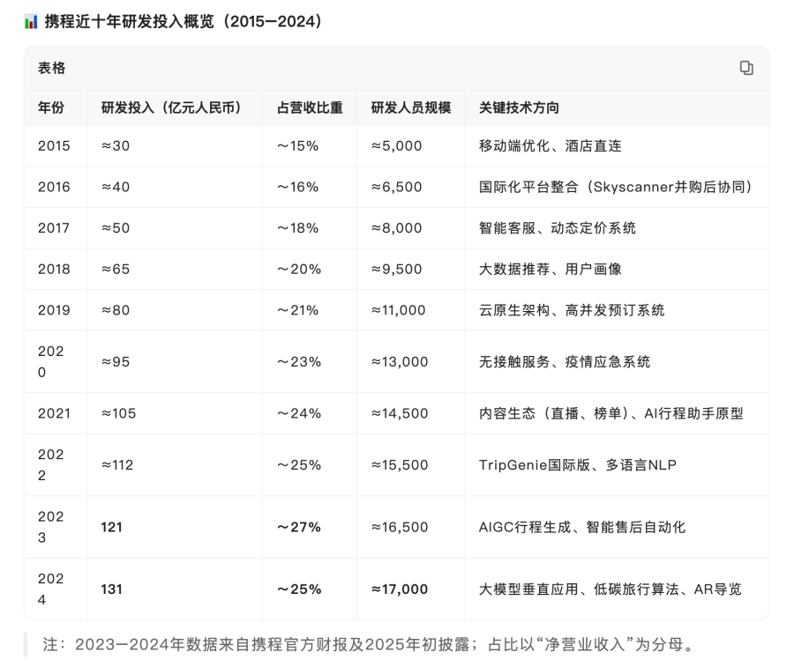The height and width of the screenshot is (667, 794).
Task: Select the 研发投入（亿元人民币） column header
Action: [x=172, y=107]
